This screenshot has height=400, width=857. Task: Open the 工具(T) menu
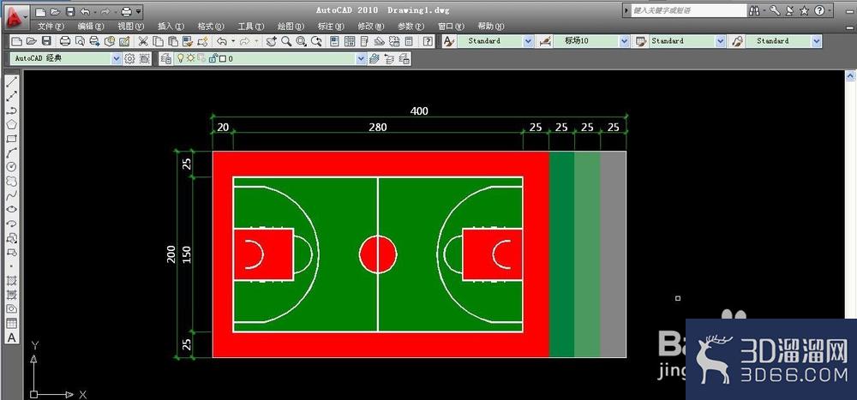pyautogui.click(x=250, y=27)
